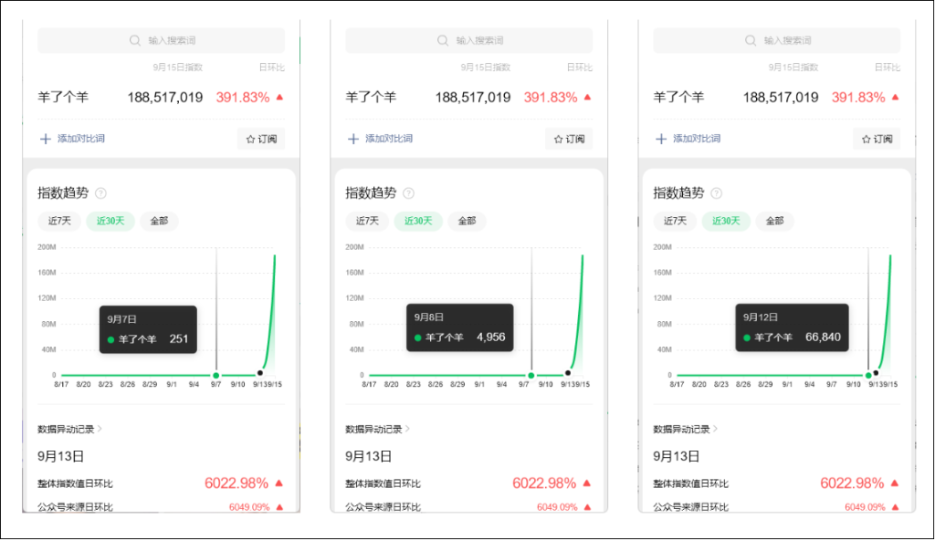Click the green 9月7日 data point on left chart
The height and width of the screenshot is (540, 935).
click(x=215, y=376)
